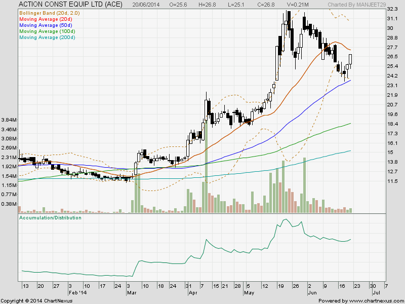The image size is (405, 304).
Task: Click the Jul month label
Action: coord(376,293)
